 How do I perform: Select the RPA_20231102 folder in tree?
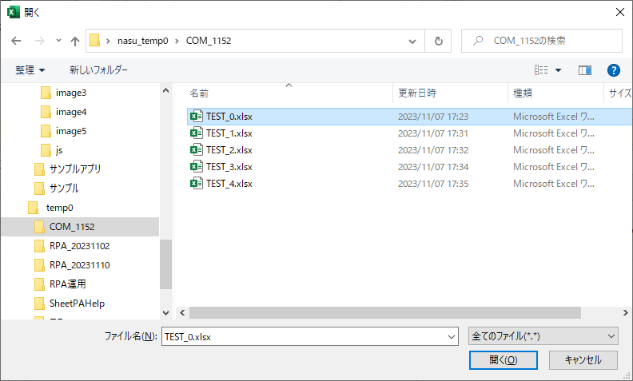(x=79, y=246)
